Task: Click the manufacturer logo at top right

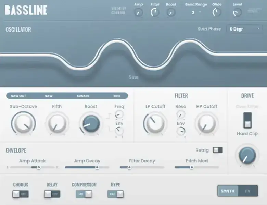Action: tap(254, 11)
